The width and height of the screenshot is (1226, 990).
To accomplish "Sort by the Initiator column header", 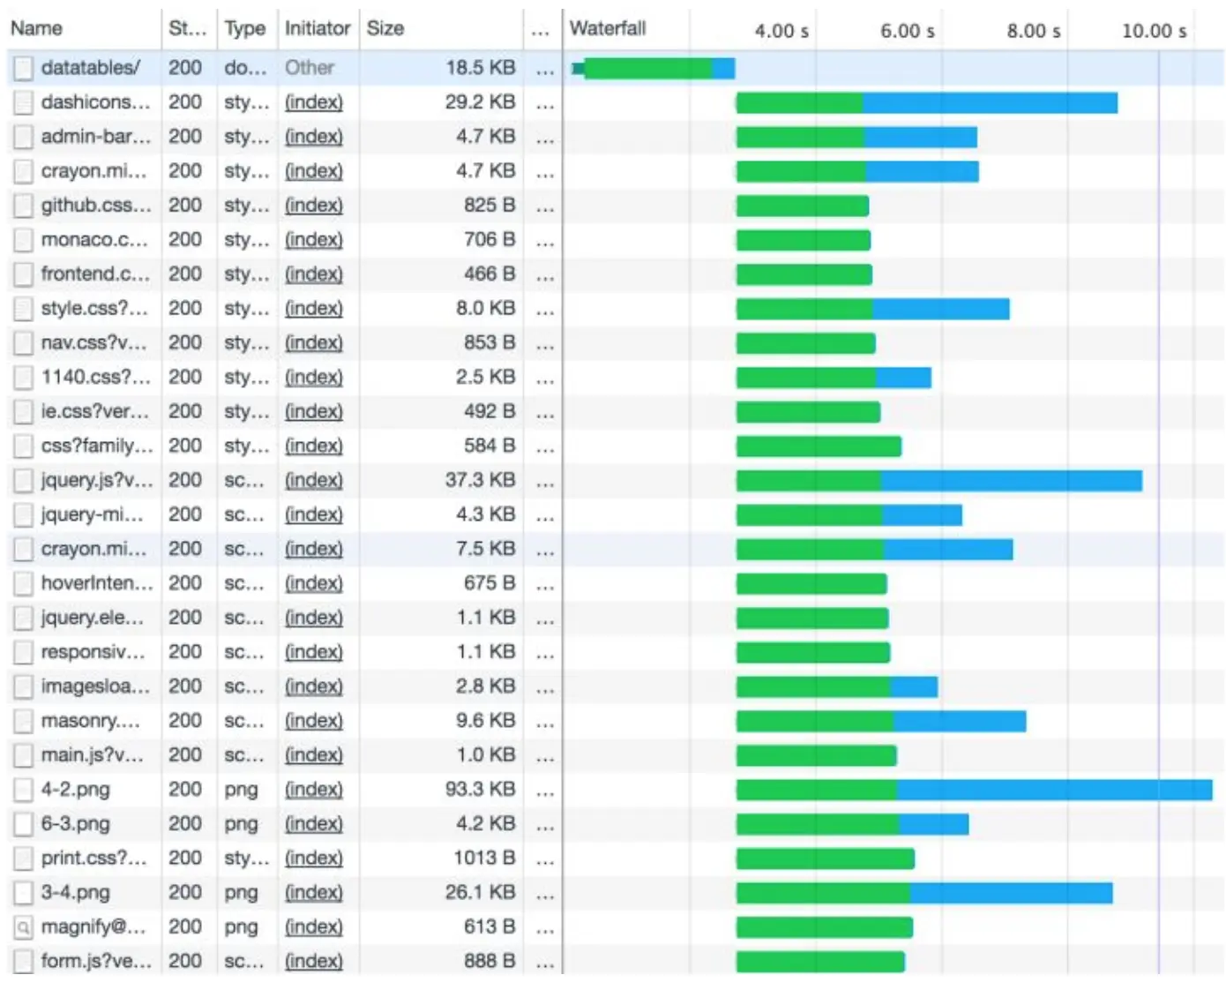I will [318, 28].
